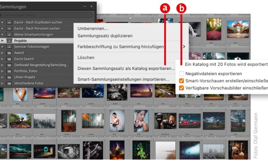Click the Sammlungen filtern search field
Viewport: 268px width, 161px height.
tap(47, 15)
